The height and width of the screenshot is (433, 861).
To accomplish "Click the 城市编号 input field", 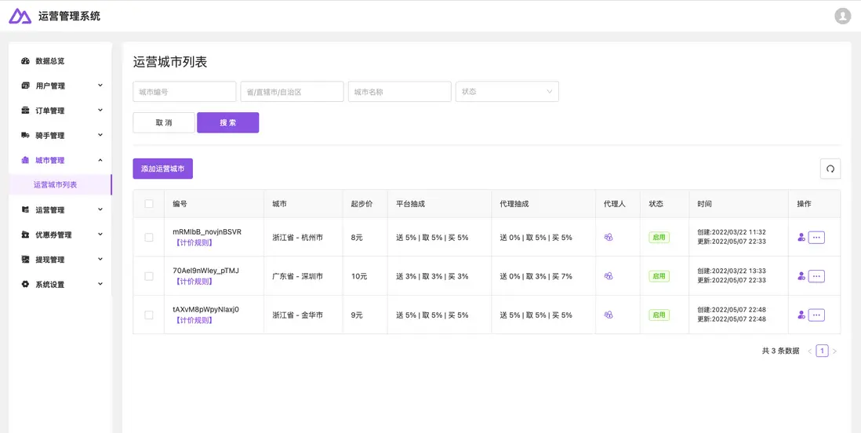I will pos(184,92).
